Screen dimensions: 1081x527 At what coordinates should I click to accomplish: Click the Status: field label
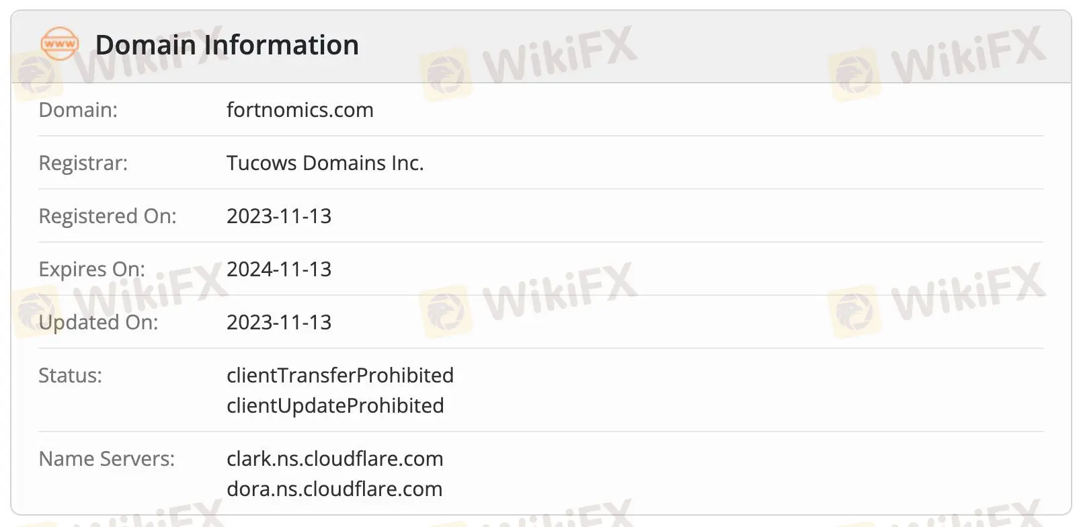(70, 375)
